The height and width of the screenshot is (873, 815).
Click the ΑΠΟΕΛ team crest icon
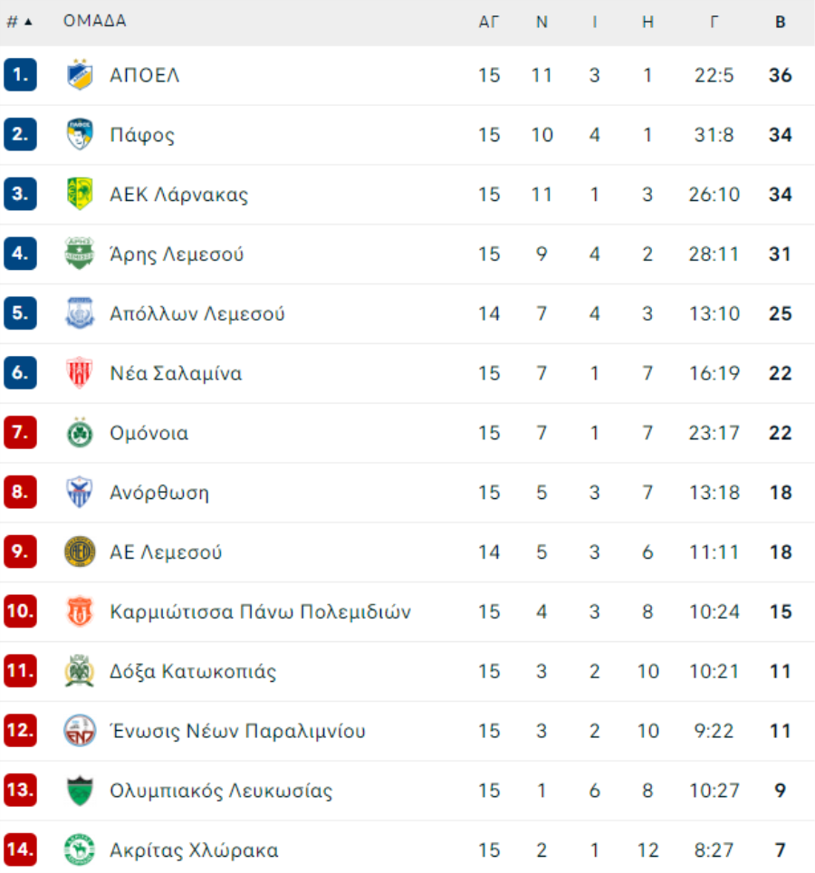[x=80, y=74]
